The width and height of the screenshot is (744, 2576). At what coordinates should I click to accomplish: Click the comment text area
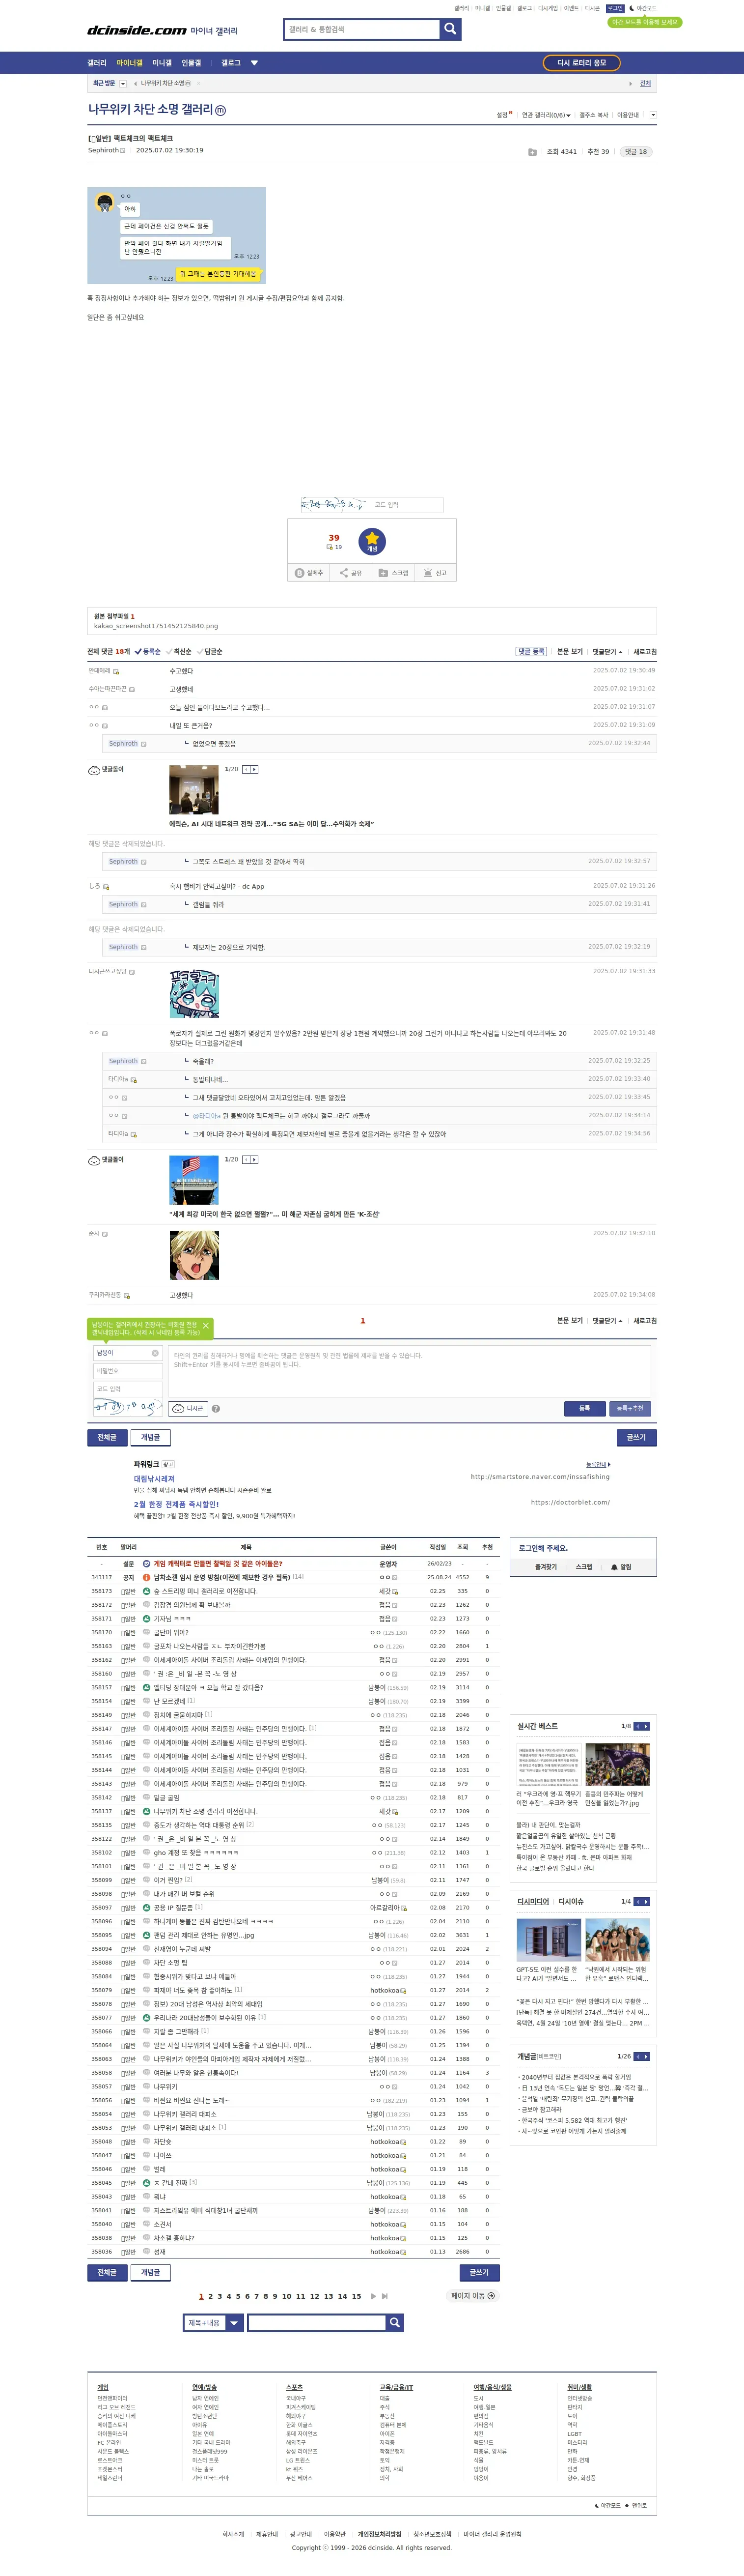410,1370
